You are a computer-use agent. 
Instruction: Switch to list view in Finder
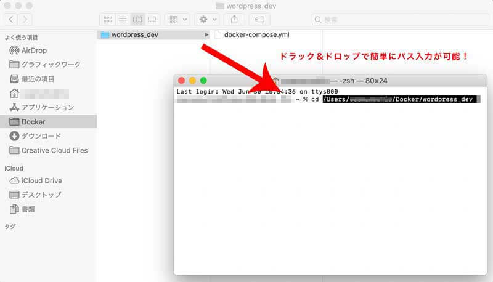coord(123,19)
